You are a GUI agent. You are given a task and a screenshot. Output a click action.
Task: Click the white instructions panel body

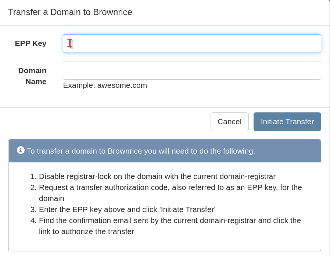pyautogui.click(x=165, y=206)
